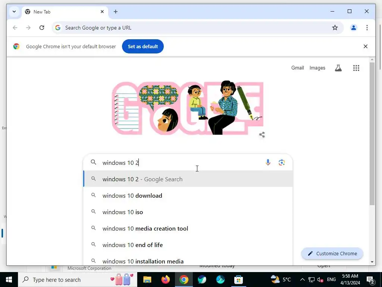Select suggestion 'windows 10 2 - Google Search'
The image size is (382, 287).
coord(188,179)
